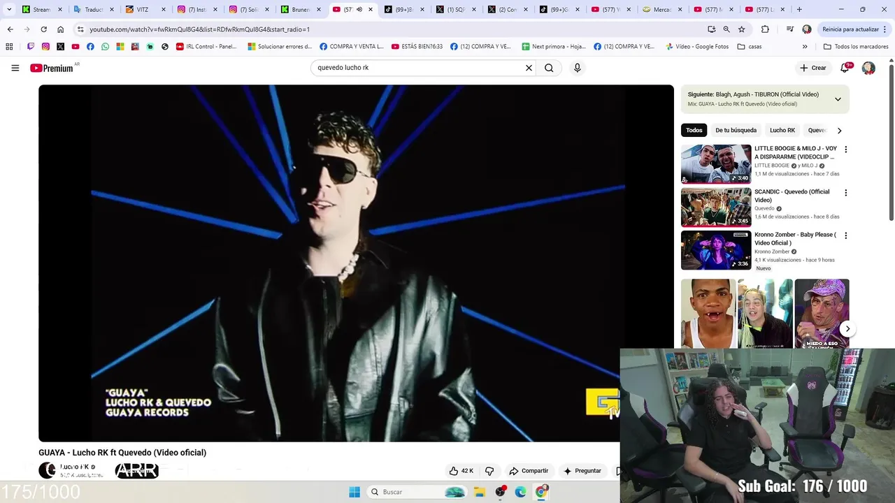This screenshot has width=895, height=503.
Task: Open options for Kronno Zomber video
Action: 845,236
